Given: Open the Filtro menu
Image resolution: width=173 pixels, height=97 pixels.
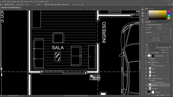Looking at the screenshot, I should 31,2.
